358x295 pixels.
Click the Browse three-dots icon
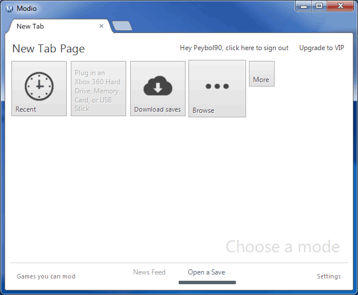click(217, 86)
